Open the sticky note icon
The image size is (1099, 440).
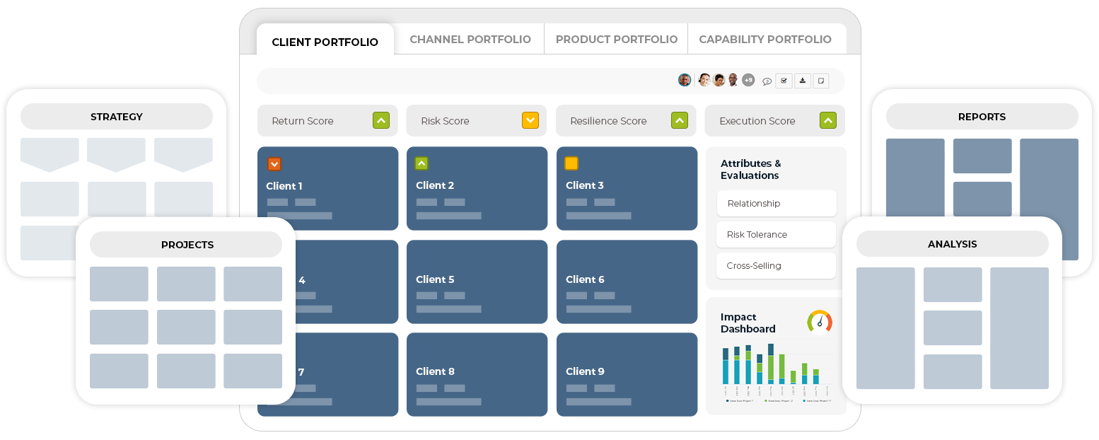[x=820, y=81]
